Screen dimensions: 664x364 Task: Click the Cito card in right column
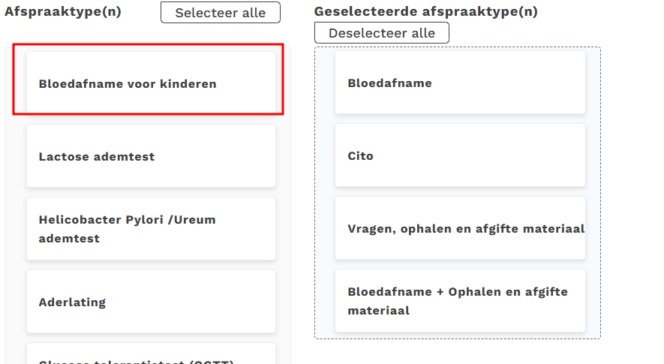(x=460, y=155)
